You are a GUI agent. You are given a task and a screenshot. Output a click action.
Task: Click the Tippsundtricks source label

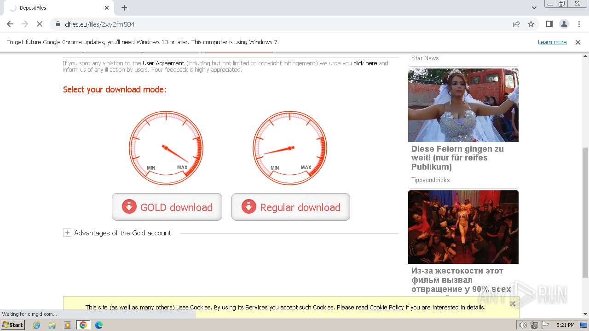tap(431, 180)
